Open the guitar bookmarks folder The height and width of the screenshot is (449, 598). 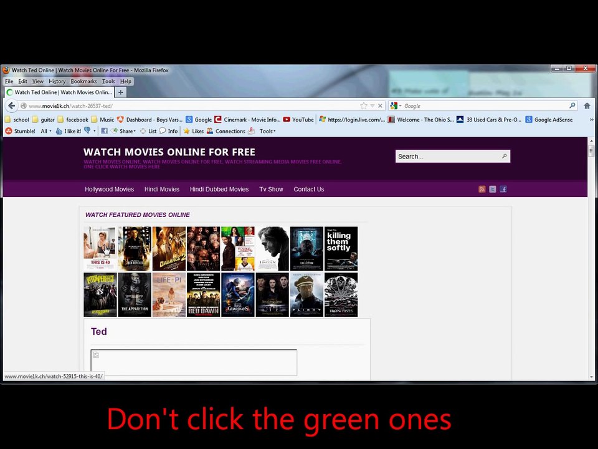(44, 120)
